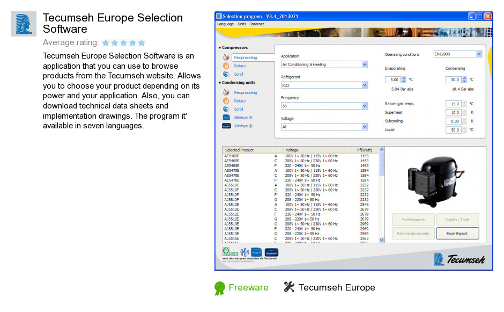Click the Selected Product column header
504x312 pixels.
[247, 150]
